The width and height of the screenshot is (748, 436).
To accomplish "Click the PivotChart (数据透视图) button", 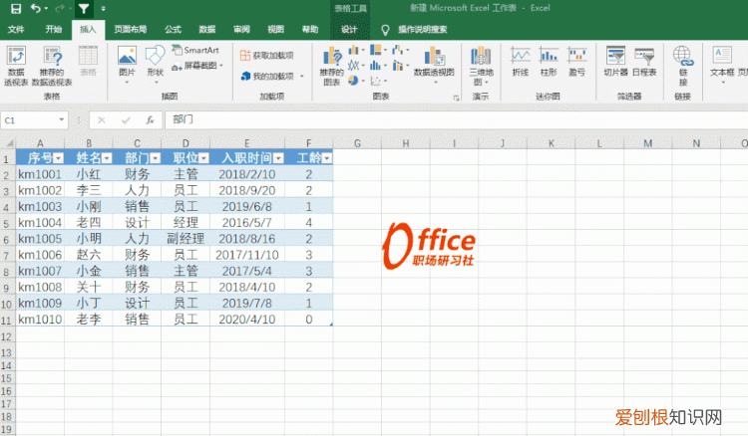I will 434,66.
